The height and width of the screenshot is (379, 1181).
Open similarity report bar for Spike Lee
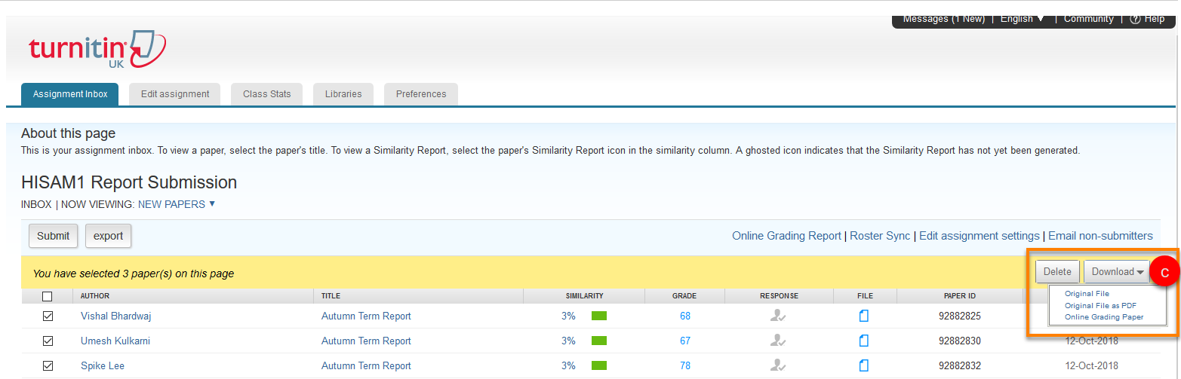[599, 365]
